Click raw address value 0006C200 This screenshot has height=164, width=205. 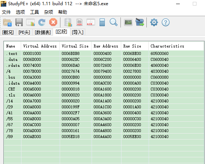click(x=102, y=59)
